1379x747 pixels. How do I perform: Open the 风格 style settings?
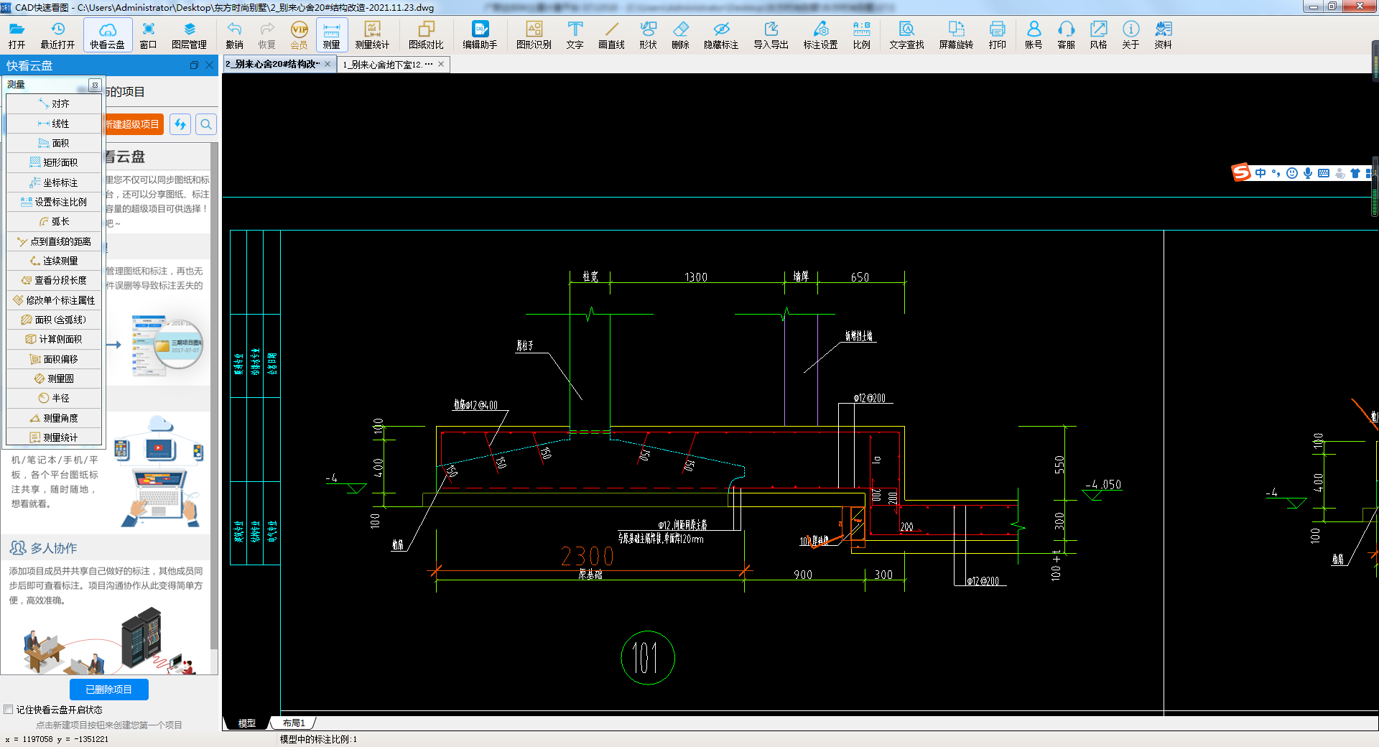[x=1098, y=34]
